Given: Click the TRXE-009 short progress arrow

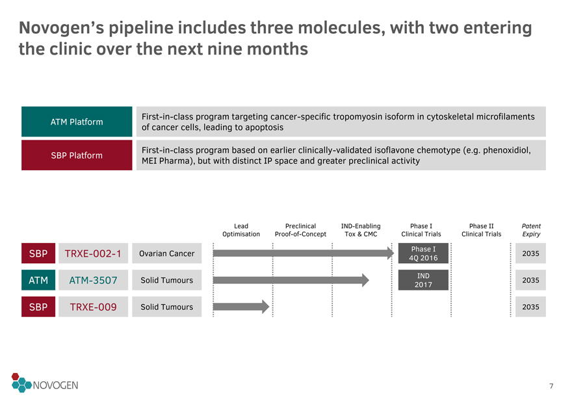Looking at the screenshot, I should click(241, 307).
